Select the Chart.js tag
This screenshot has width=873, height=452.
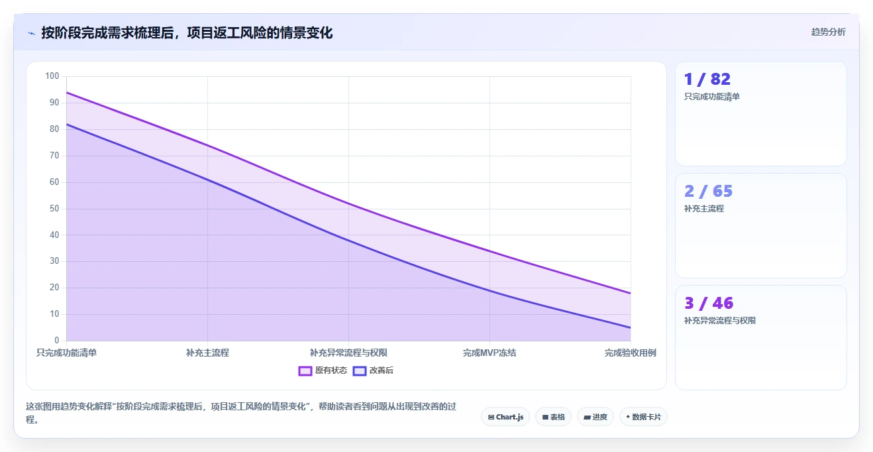tap(505, 417)
